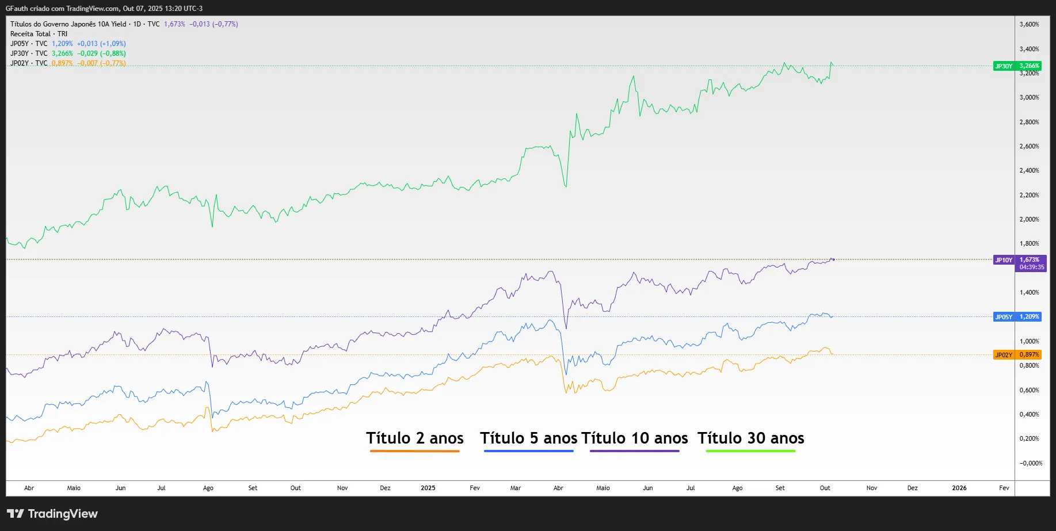Click the 3,600% price axis label

[x=1029, y=24]
